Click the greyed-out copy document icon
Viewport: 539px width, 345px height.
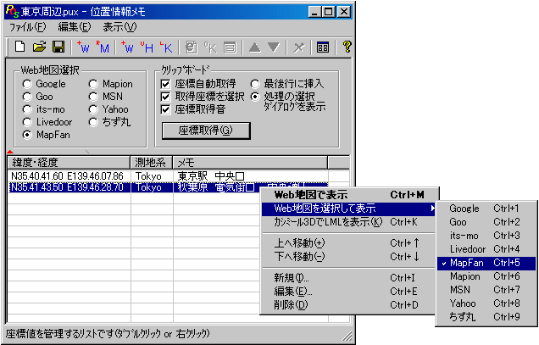(192, 47)
